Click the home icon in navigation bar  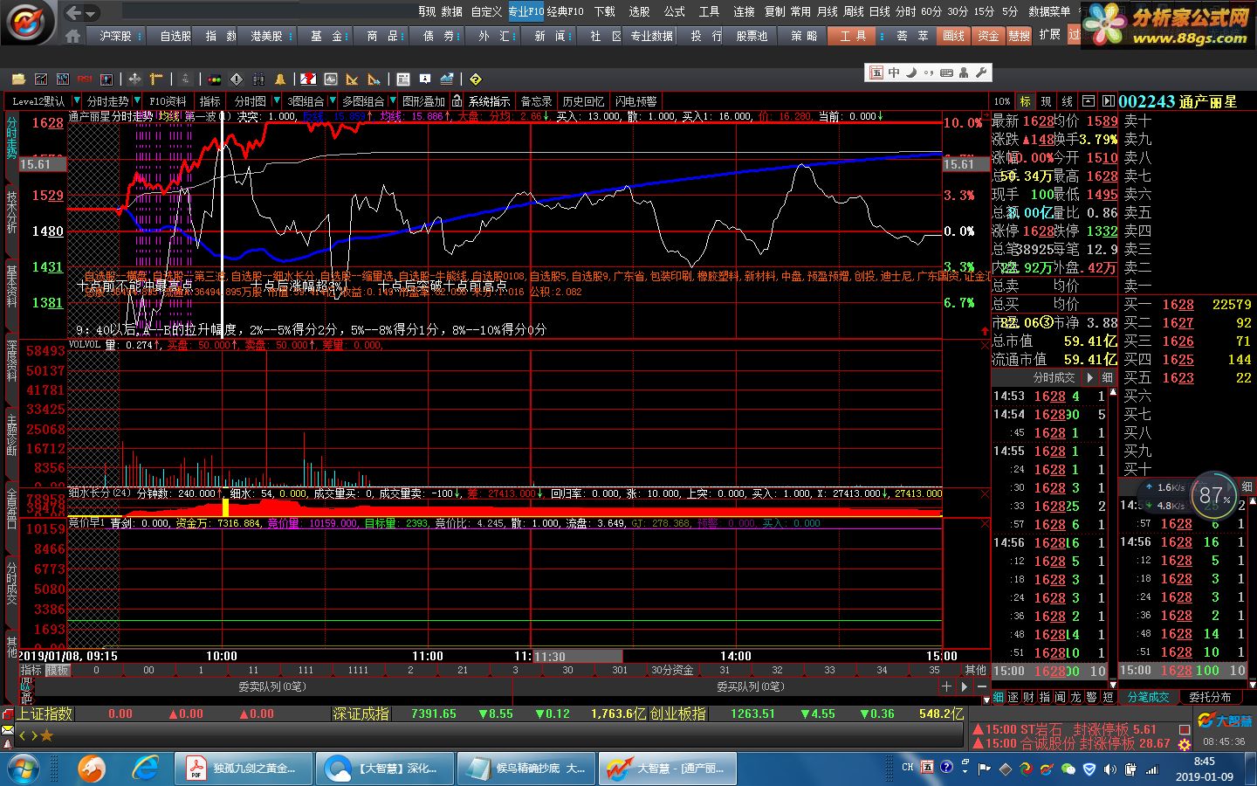click(73, 36)
